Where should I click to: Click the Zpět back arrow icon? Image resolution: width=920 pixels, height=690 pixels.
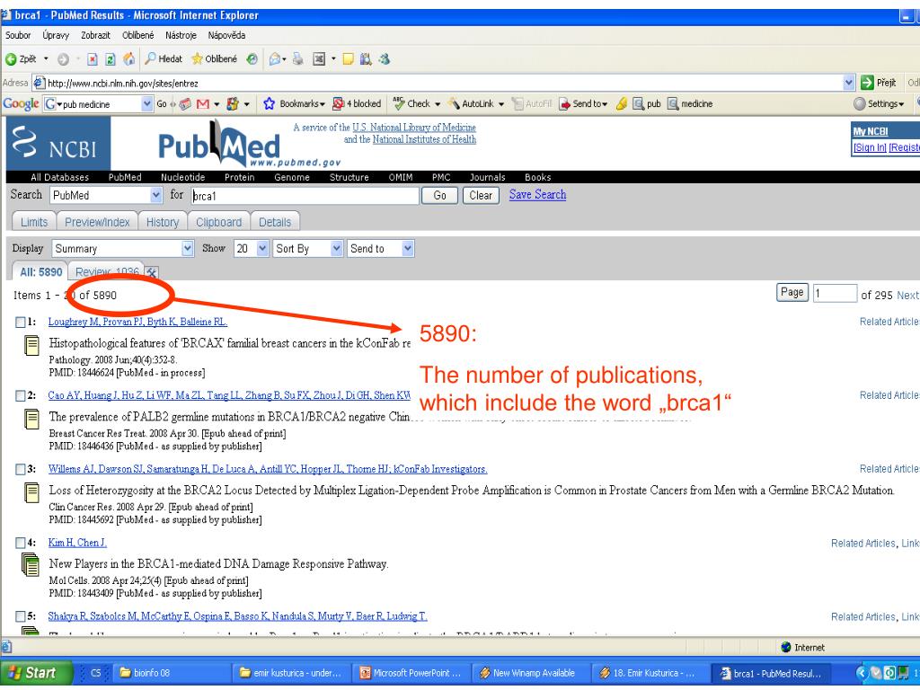click(11, 59)
